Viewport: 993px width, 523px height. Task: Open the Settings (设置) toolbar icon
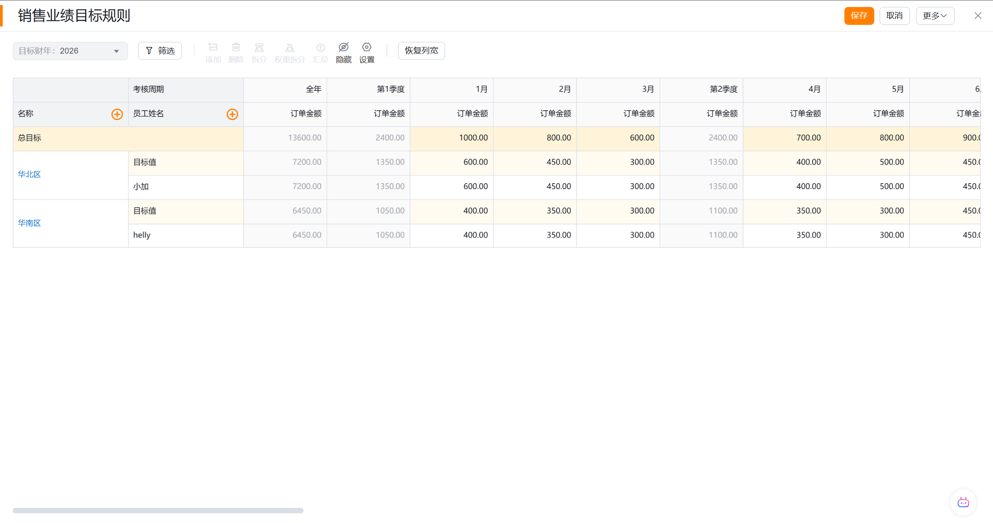pyautogui.click(x=366, y=48)
